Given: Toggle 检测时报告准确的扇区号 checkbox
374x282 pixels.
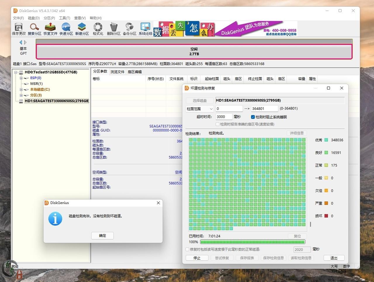Looking at the screenshot, I should pos(217,124).
